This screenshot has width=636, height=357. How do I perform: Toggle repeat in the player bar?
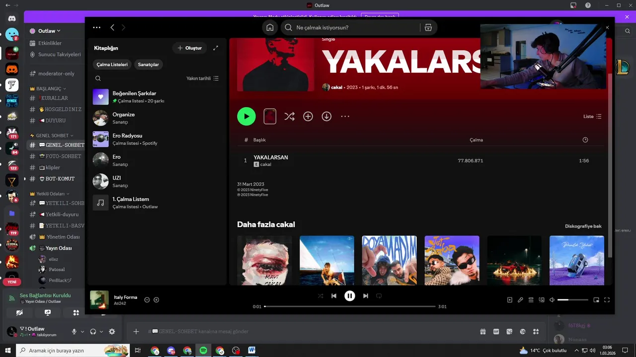[379, 296]
